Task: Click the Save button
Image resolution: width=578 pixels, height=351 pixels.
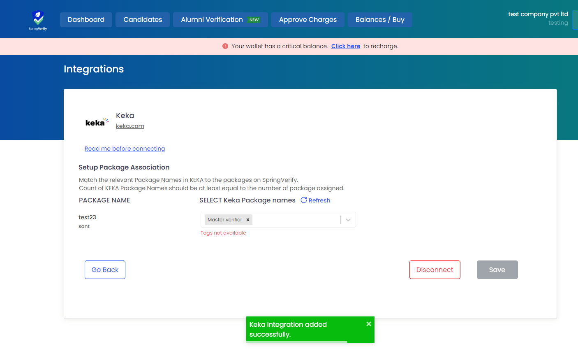Action: [497, 270]
